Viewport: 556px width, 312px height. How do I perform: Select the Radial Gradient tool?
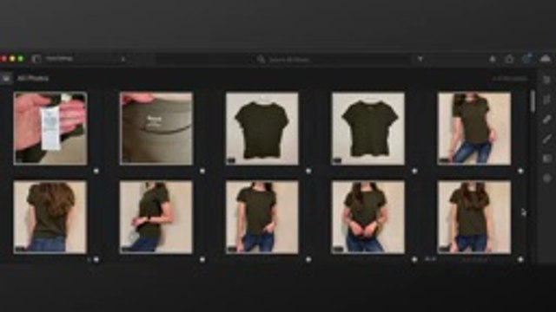[x=546, y=179]
